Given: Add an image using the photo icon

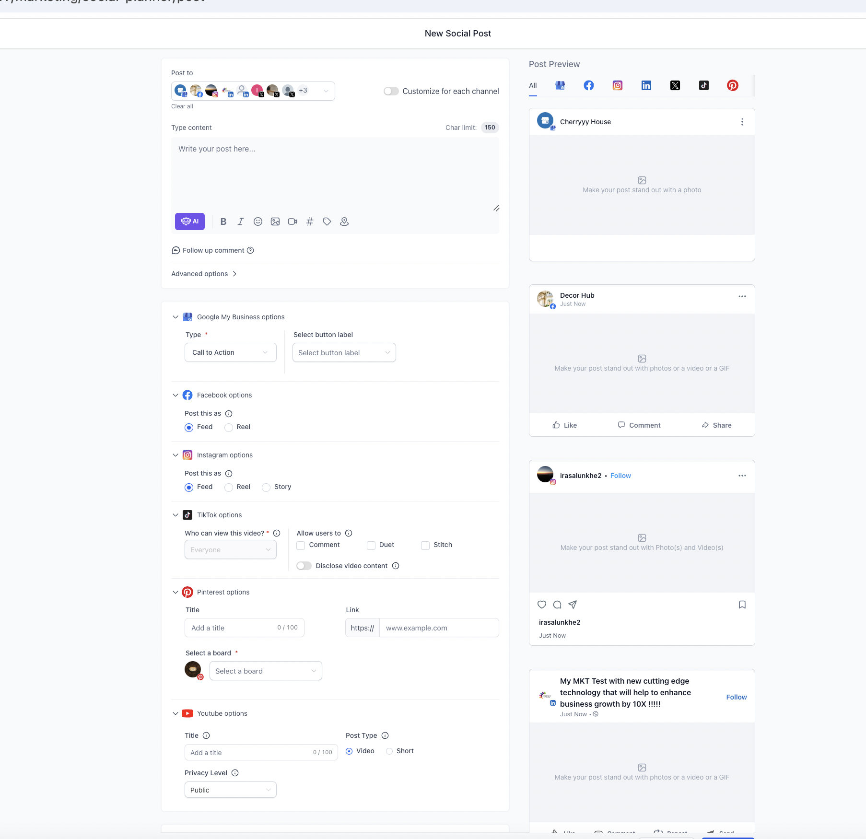Looking at the screenshot, I should (275, 221).
